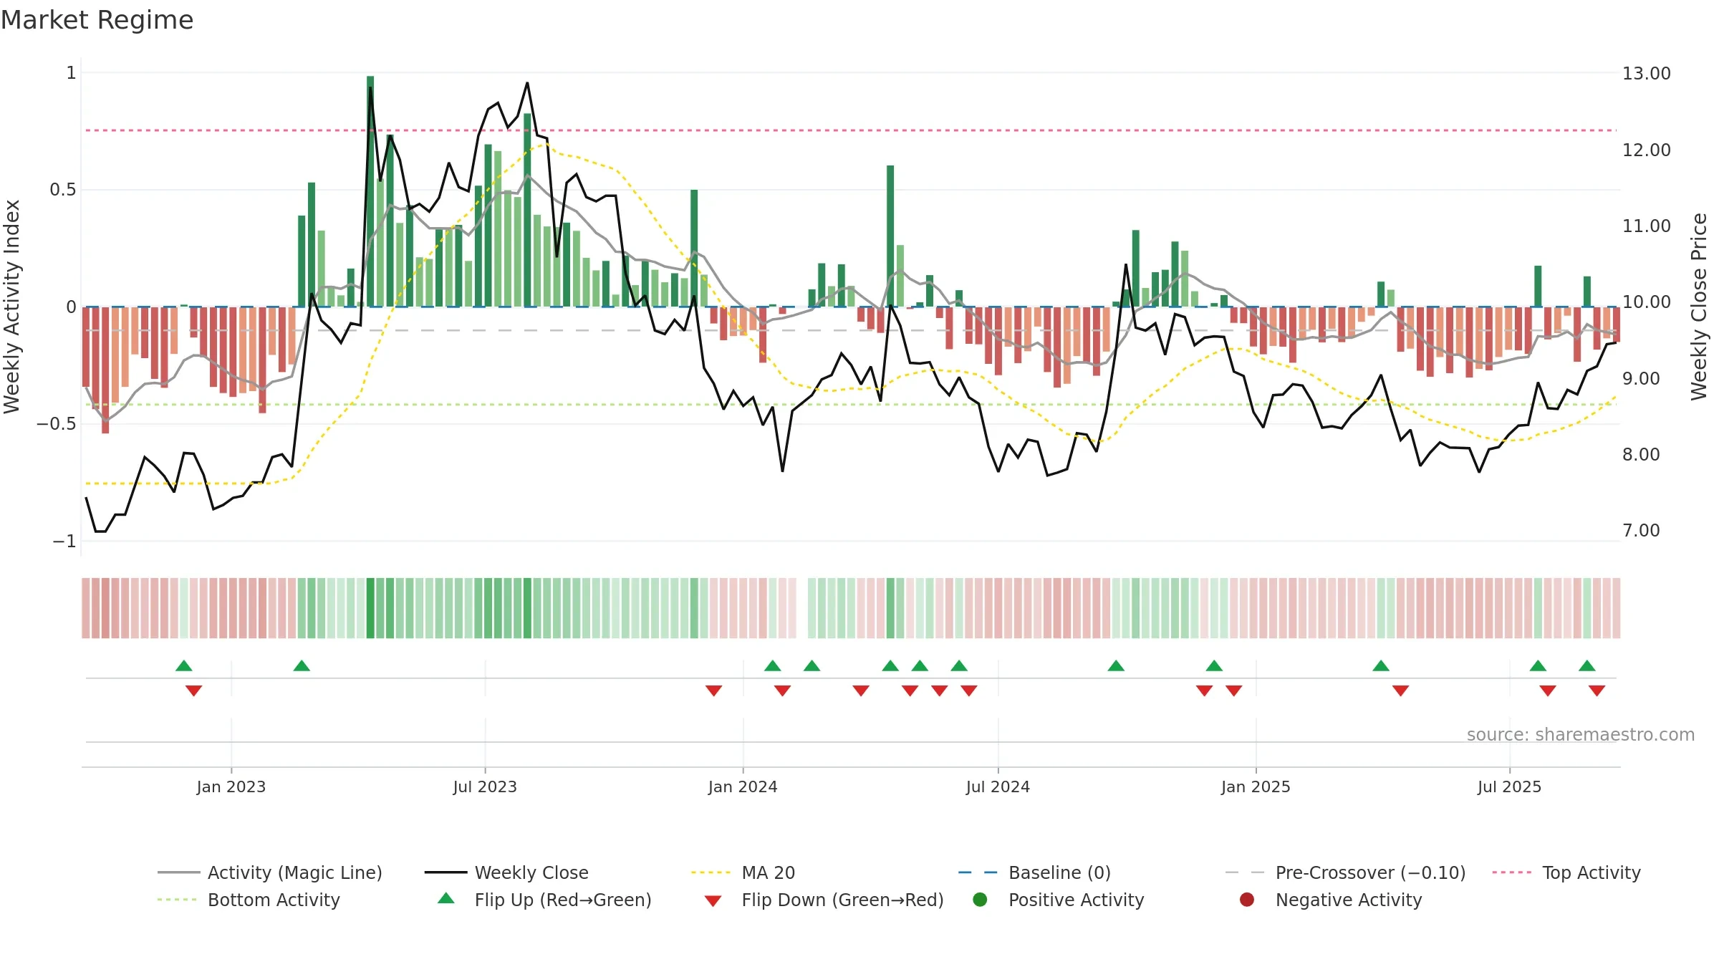Screen dimensions: 1719x967
Task: Click the 10.00 price axis label
Action: (1646, 302)
